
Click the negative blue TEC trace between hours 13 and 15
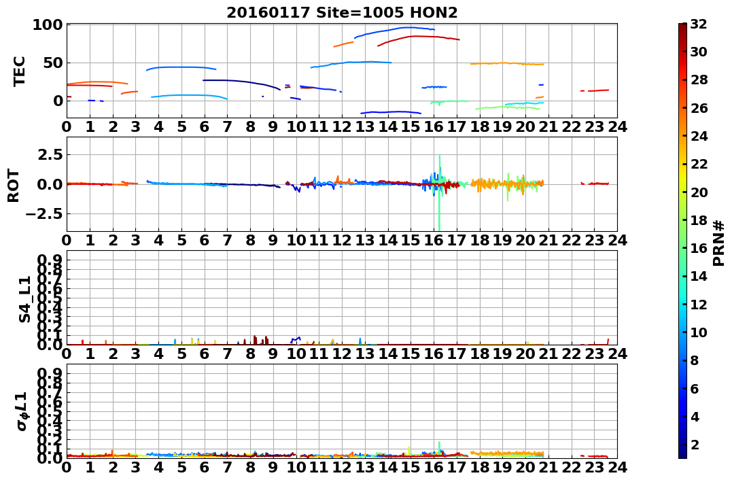click(x=391, y=112)
